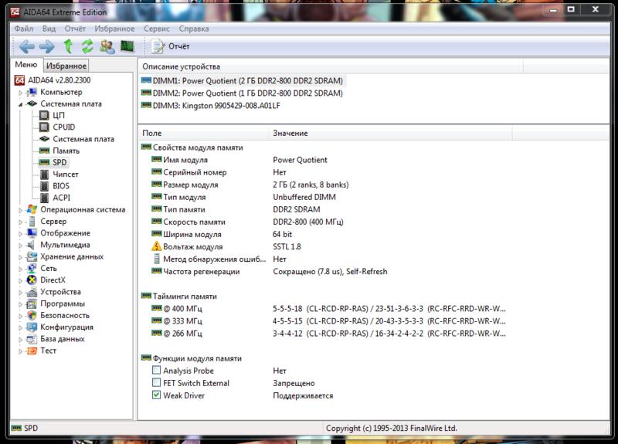Select the DIMM3: Kingston row
Viewport: 618px width, 444px height.
click(x=211, y=106)
